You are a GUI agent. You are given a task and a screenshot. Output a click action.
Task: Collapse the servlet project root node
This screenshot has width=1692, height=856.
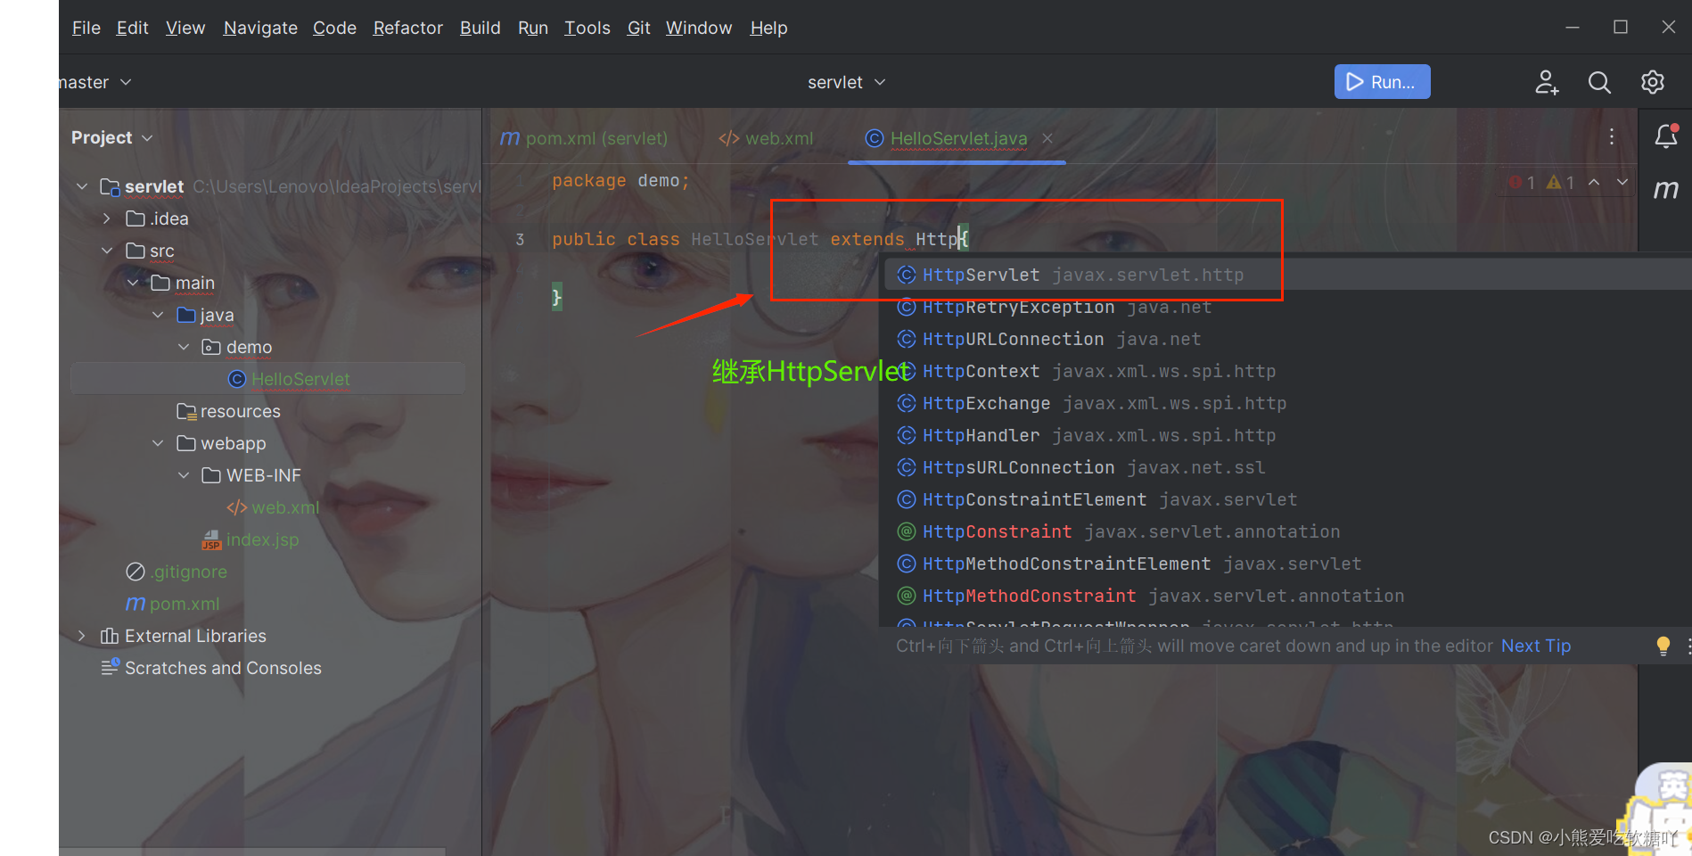(82, 186)
